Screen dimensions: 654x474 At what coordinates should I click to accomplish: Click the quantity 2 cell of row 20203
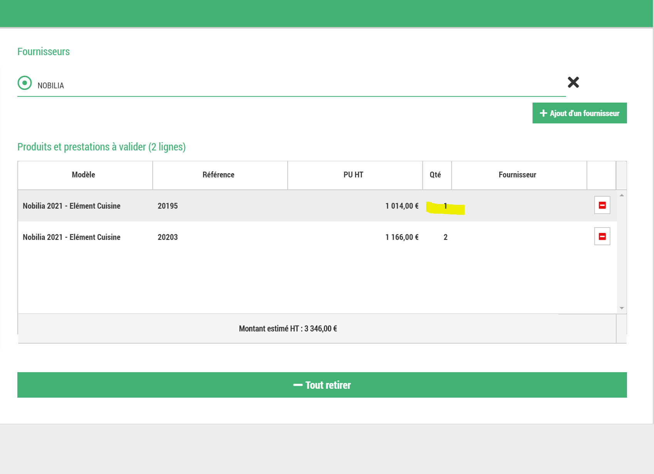(x=445, y=237)
